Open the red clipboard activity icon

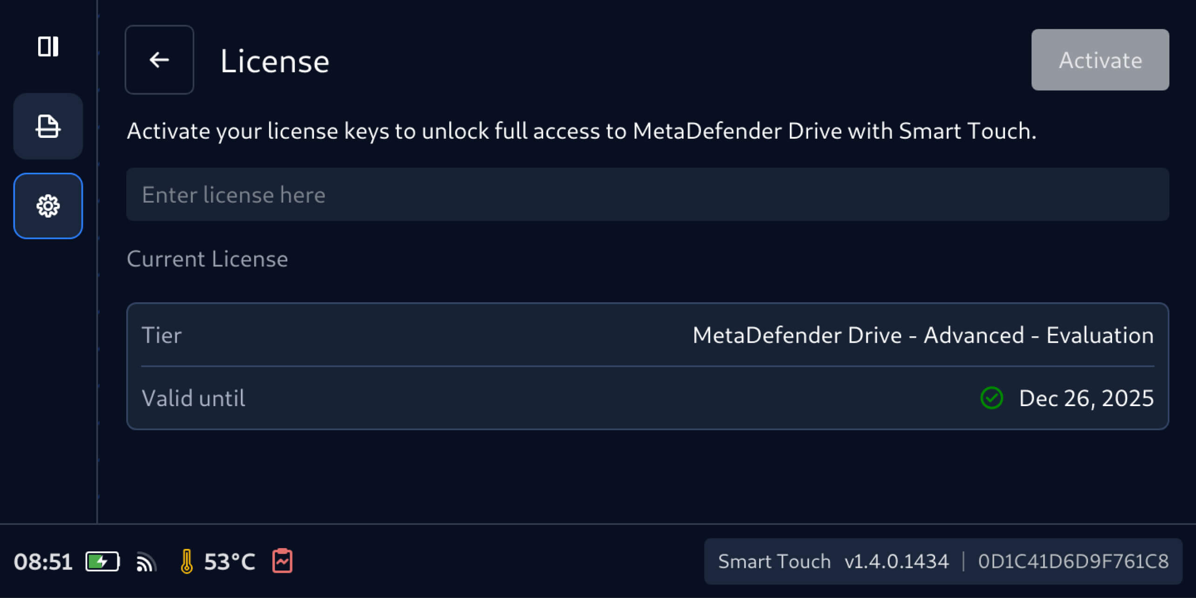click(282, 561)
